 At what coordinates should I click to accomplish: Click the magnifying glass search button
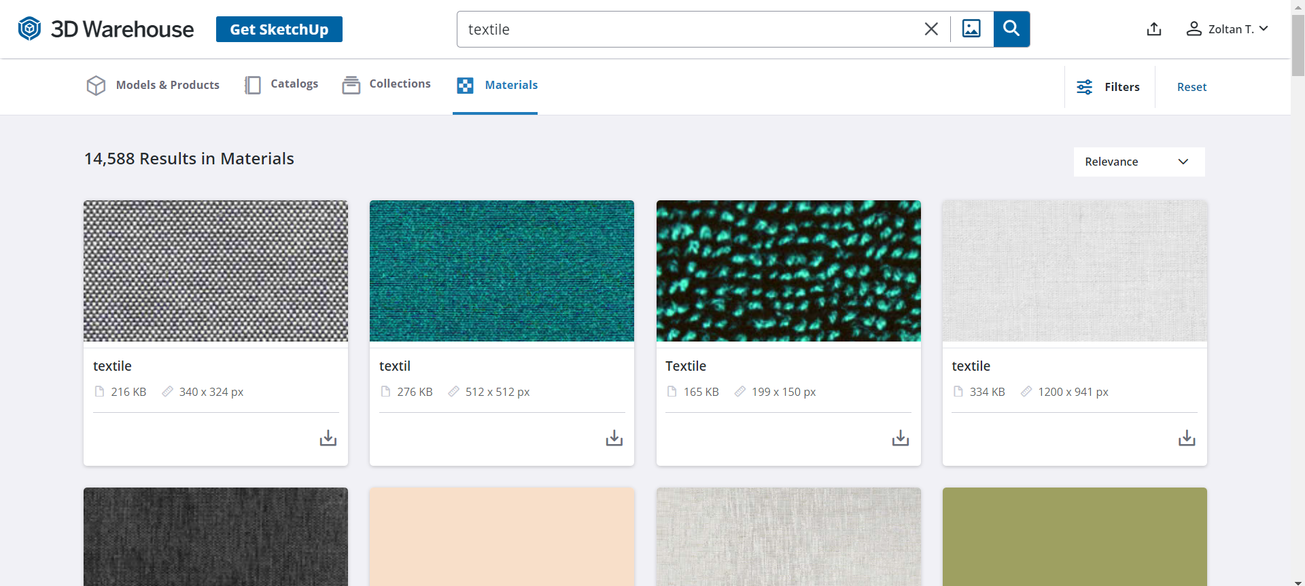pos(1011,29)
